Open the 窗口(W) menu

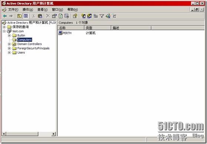point(57,10)
